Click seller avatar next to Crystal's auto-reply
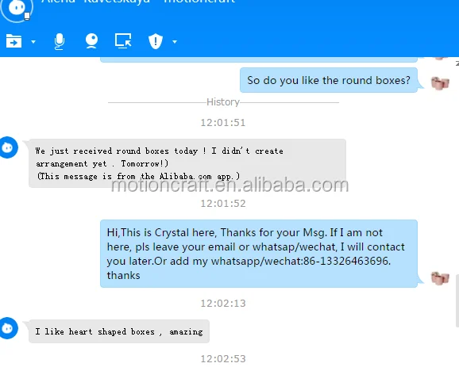Image resolution: width=459 pixels, height=367 pixels. [x=440, y=278]
